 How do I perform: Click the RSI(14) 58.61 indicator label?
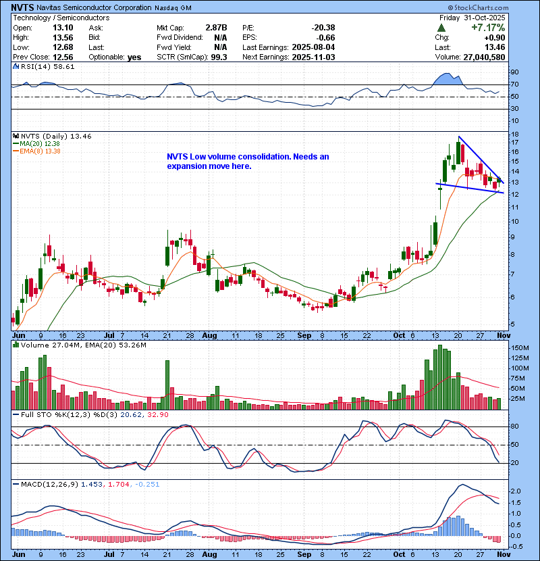(47, 66)
